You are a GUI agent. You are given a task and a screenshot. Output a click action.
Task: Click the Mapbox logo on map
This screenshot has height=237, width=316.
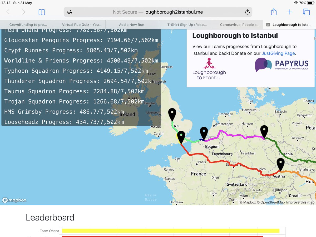(x=14, y=200)
